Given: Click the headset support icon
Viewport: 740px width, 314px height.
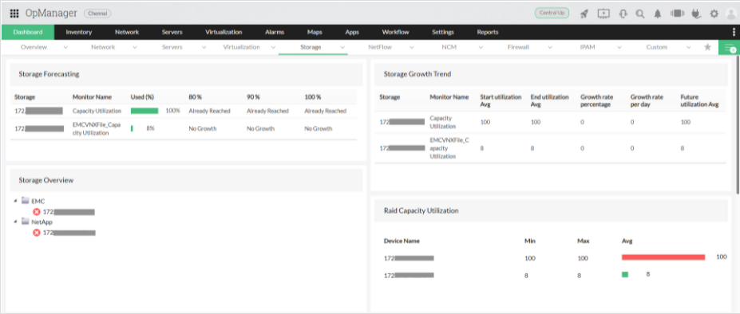Looking at the screenshot, I should click(623, 14).
